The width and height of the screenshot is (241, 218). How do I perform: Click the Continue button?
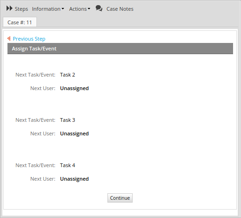pyautogui.click(x=120, y=198)
